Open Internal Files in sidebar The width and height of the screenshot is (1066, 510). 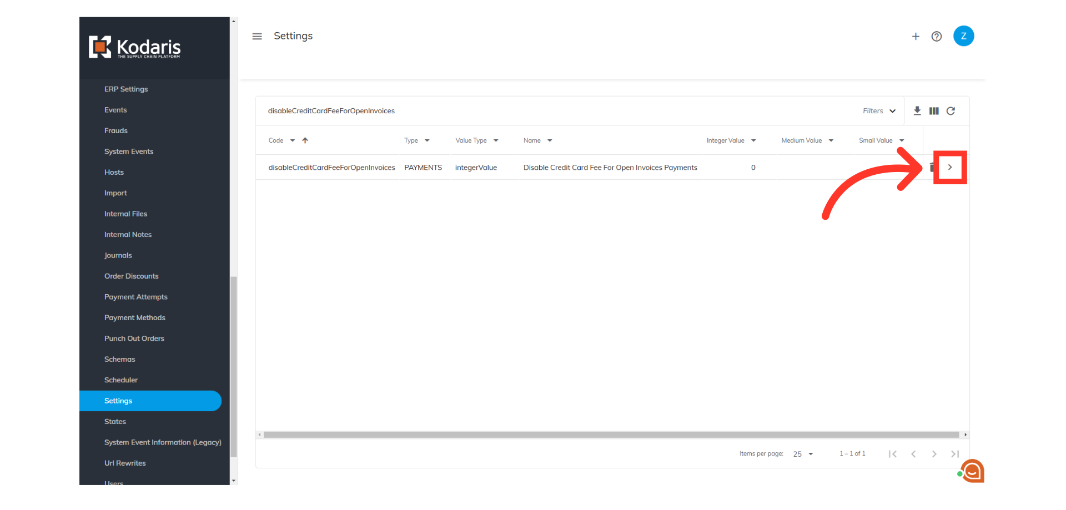[125, 214]
